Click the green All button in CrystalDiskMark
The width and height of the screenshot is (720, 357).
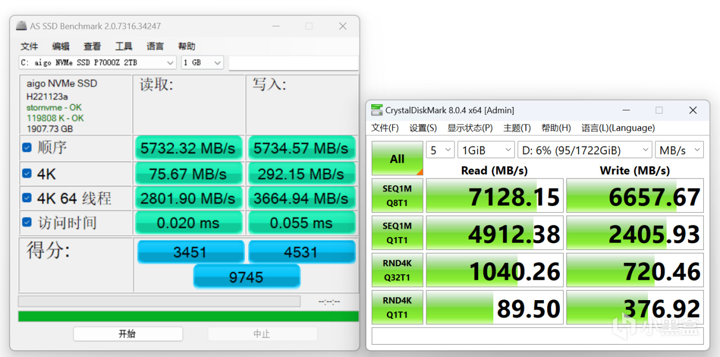coord(397,158)
